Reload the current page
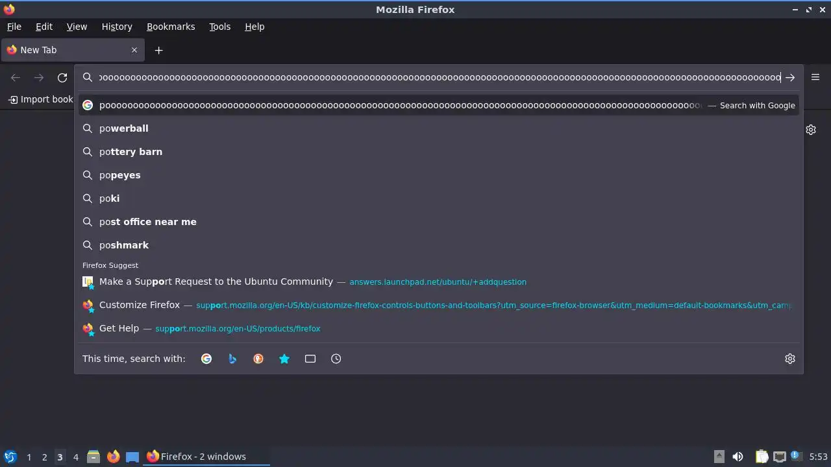 (x=62, y=78)
